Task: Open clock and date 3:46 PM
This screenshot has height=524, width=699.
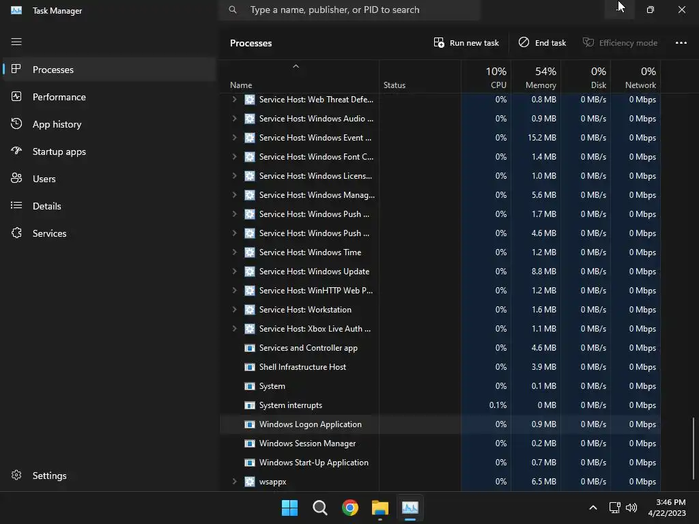Action: 667,508
